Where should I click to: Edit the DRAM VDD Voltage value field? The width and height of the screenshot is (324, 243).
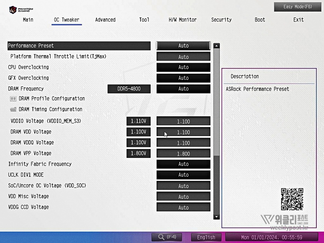click(x=183, y=132)
